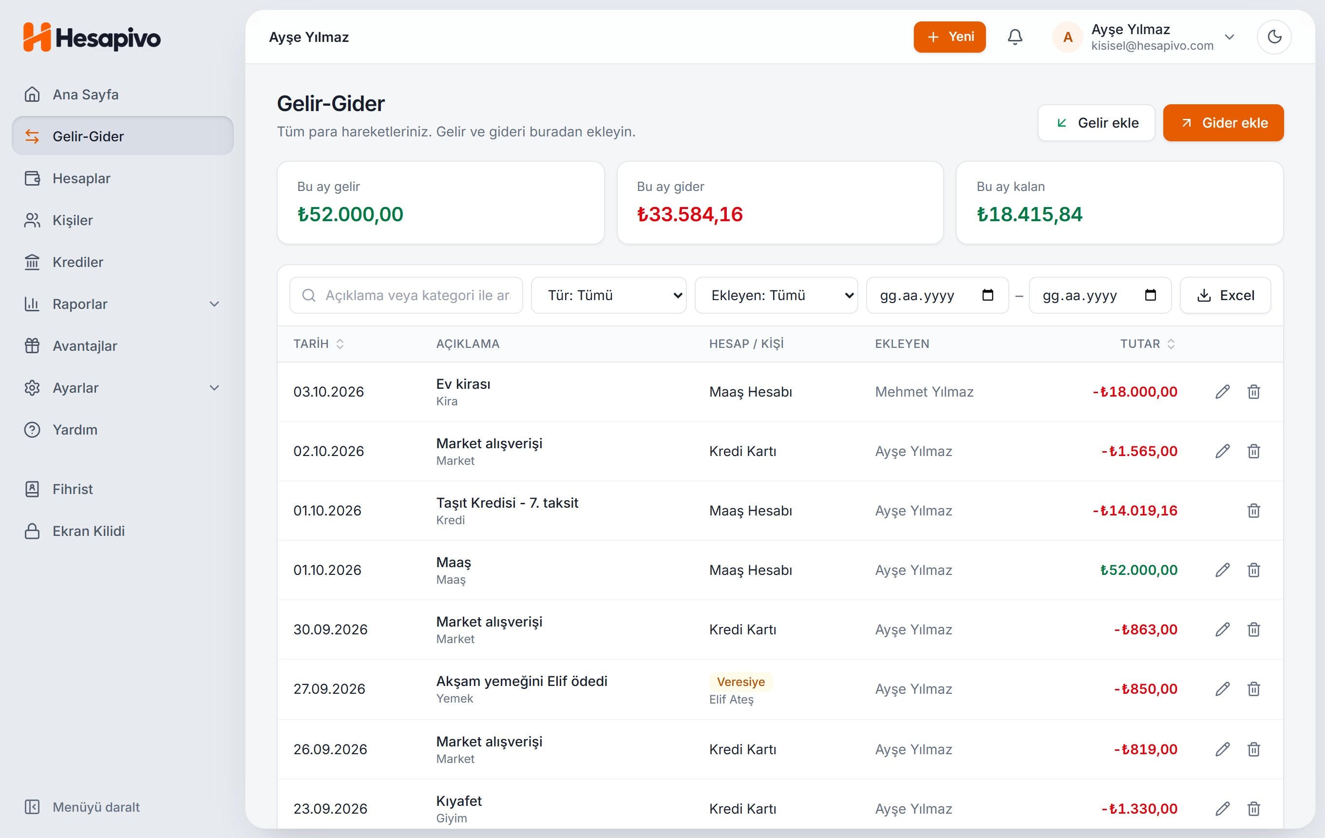Image resolution: width=1325 pixels, height=838 pixels.
Task: Export the list to Excel
Action: pos(1226,295)
